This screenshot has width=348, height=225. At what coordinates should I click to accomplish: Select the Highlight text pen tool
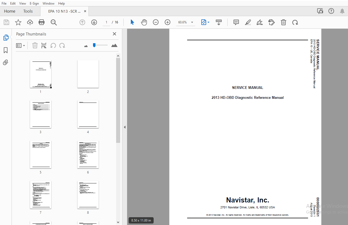pyautogui.click(x=248, y=22)
